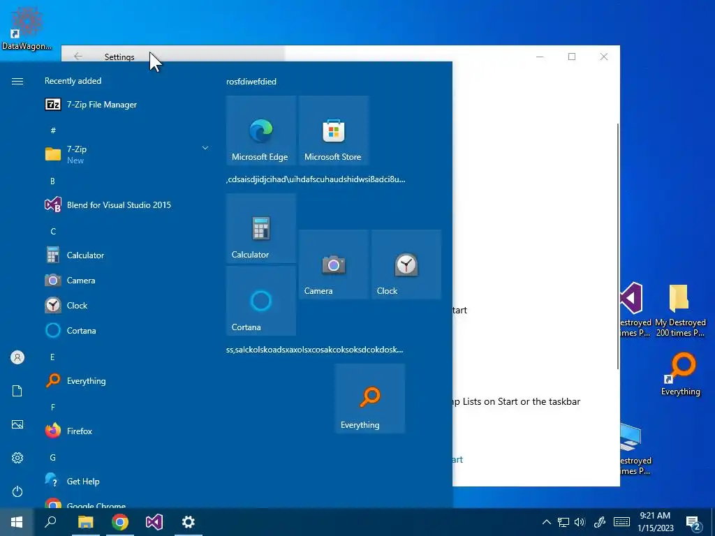Jump to letter E in app list
This screenshot has height=536, width=715.
[52, 357]
